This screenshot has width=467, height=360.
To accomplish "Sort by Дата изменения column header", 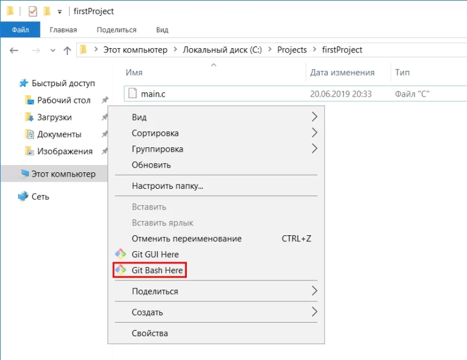I will pos(342,72).
